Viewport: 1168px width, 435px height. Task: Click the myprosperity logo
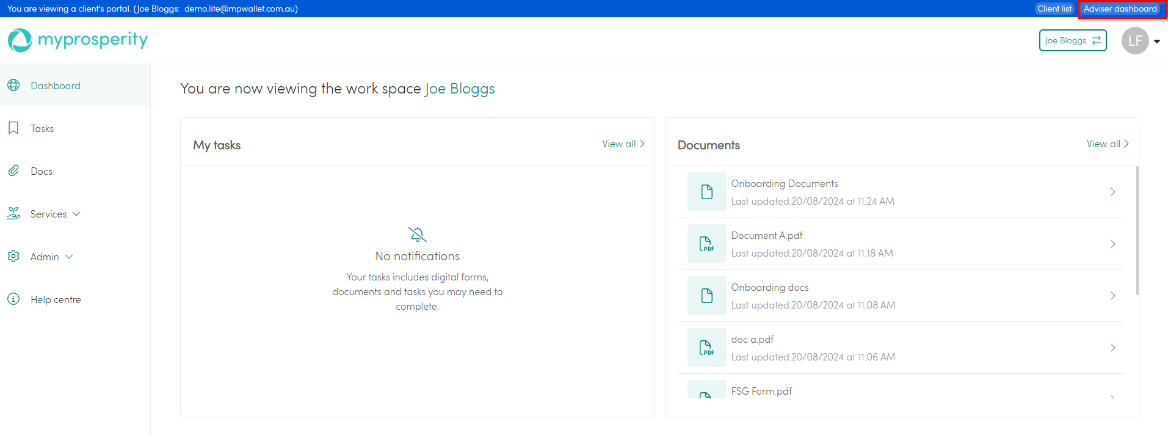[x=78, y=40]
